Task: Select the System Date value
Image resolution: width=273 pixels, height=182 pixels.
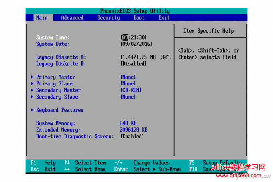Action: click(x=136, y=44)
